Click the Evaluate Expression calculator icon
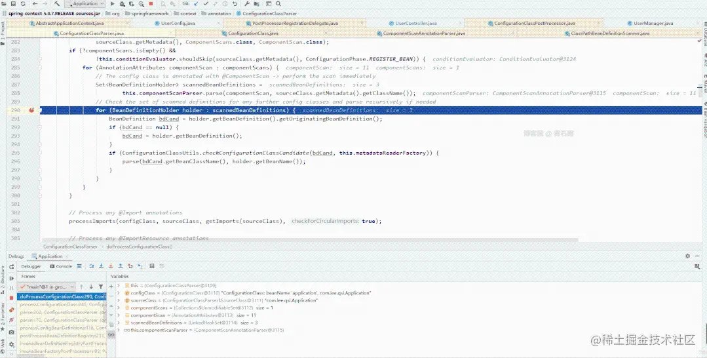 tap(152, 266)
